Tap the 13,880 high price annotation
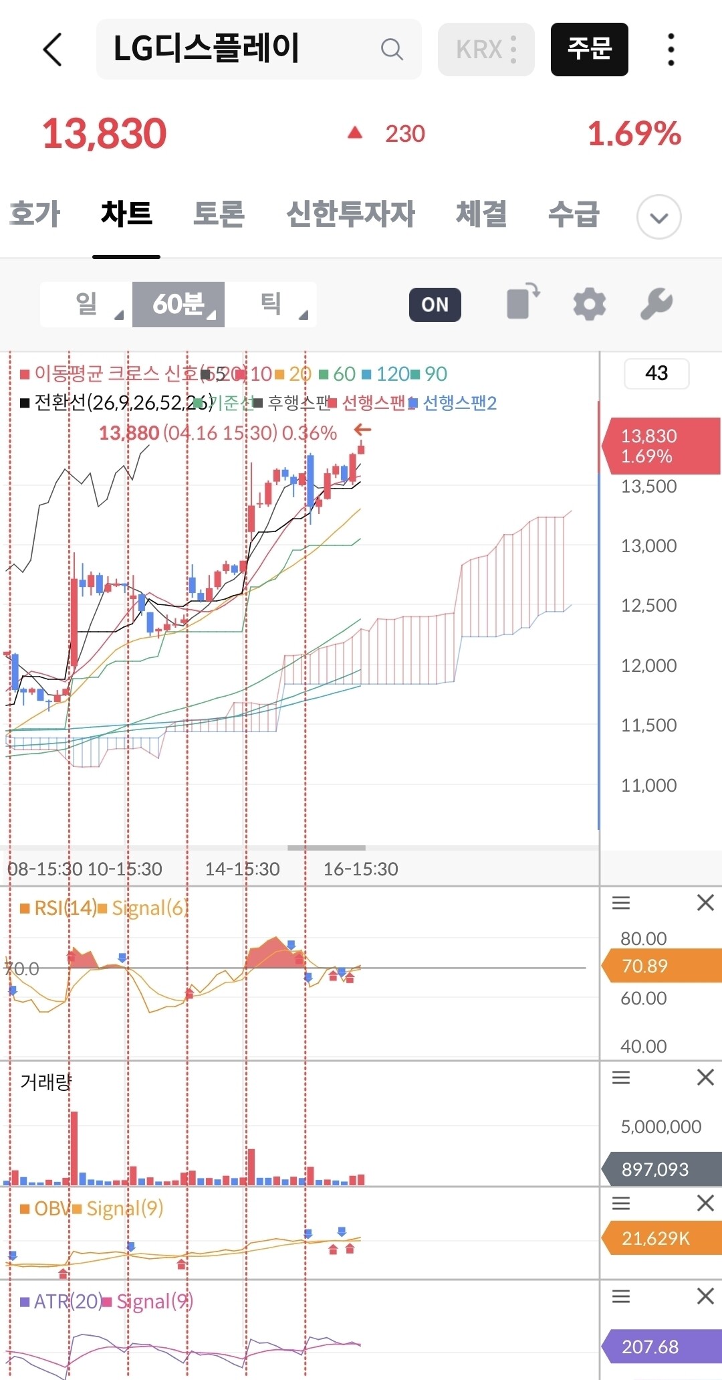 click(217, 433)
